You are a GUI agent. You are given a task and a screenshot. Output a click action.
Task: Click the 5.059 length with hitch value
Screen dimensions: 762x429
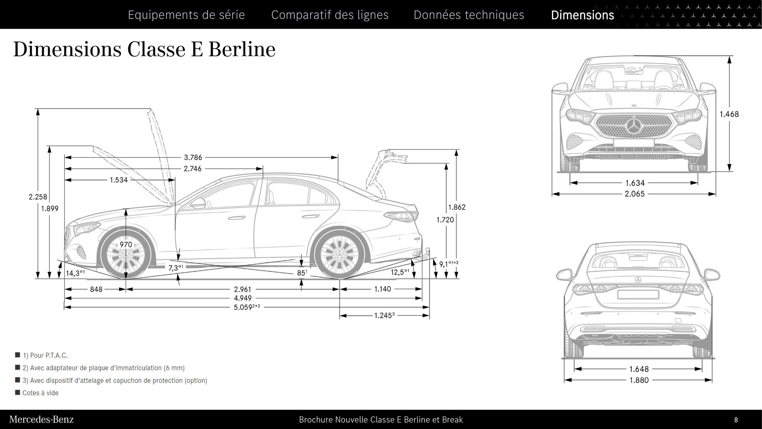pyautogui.click(x=246, y=307)
